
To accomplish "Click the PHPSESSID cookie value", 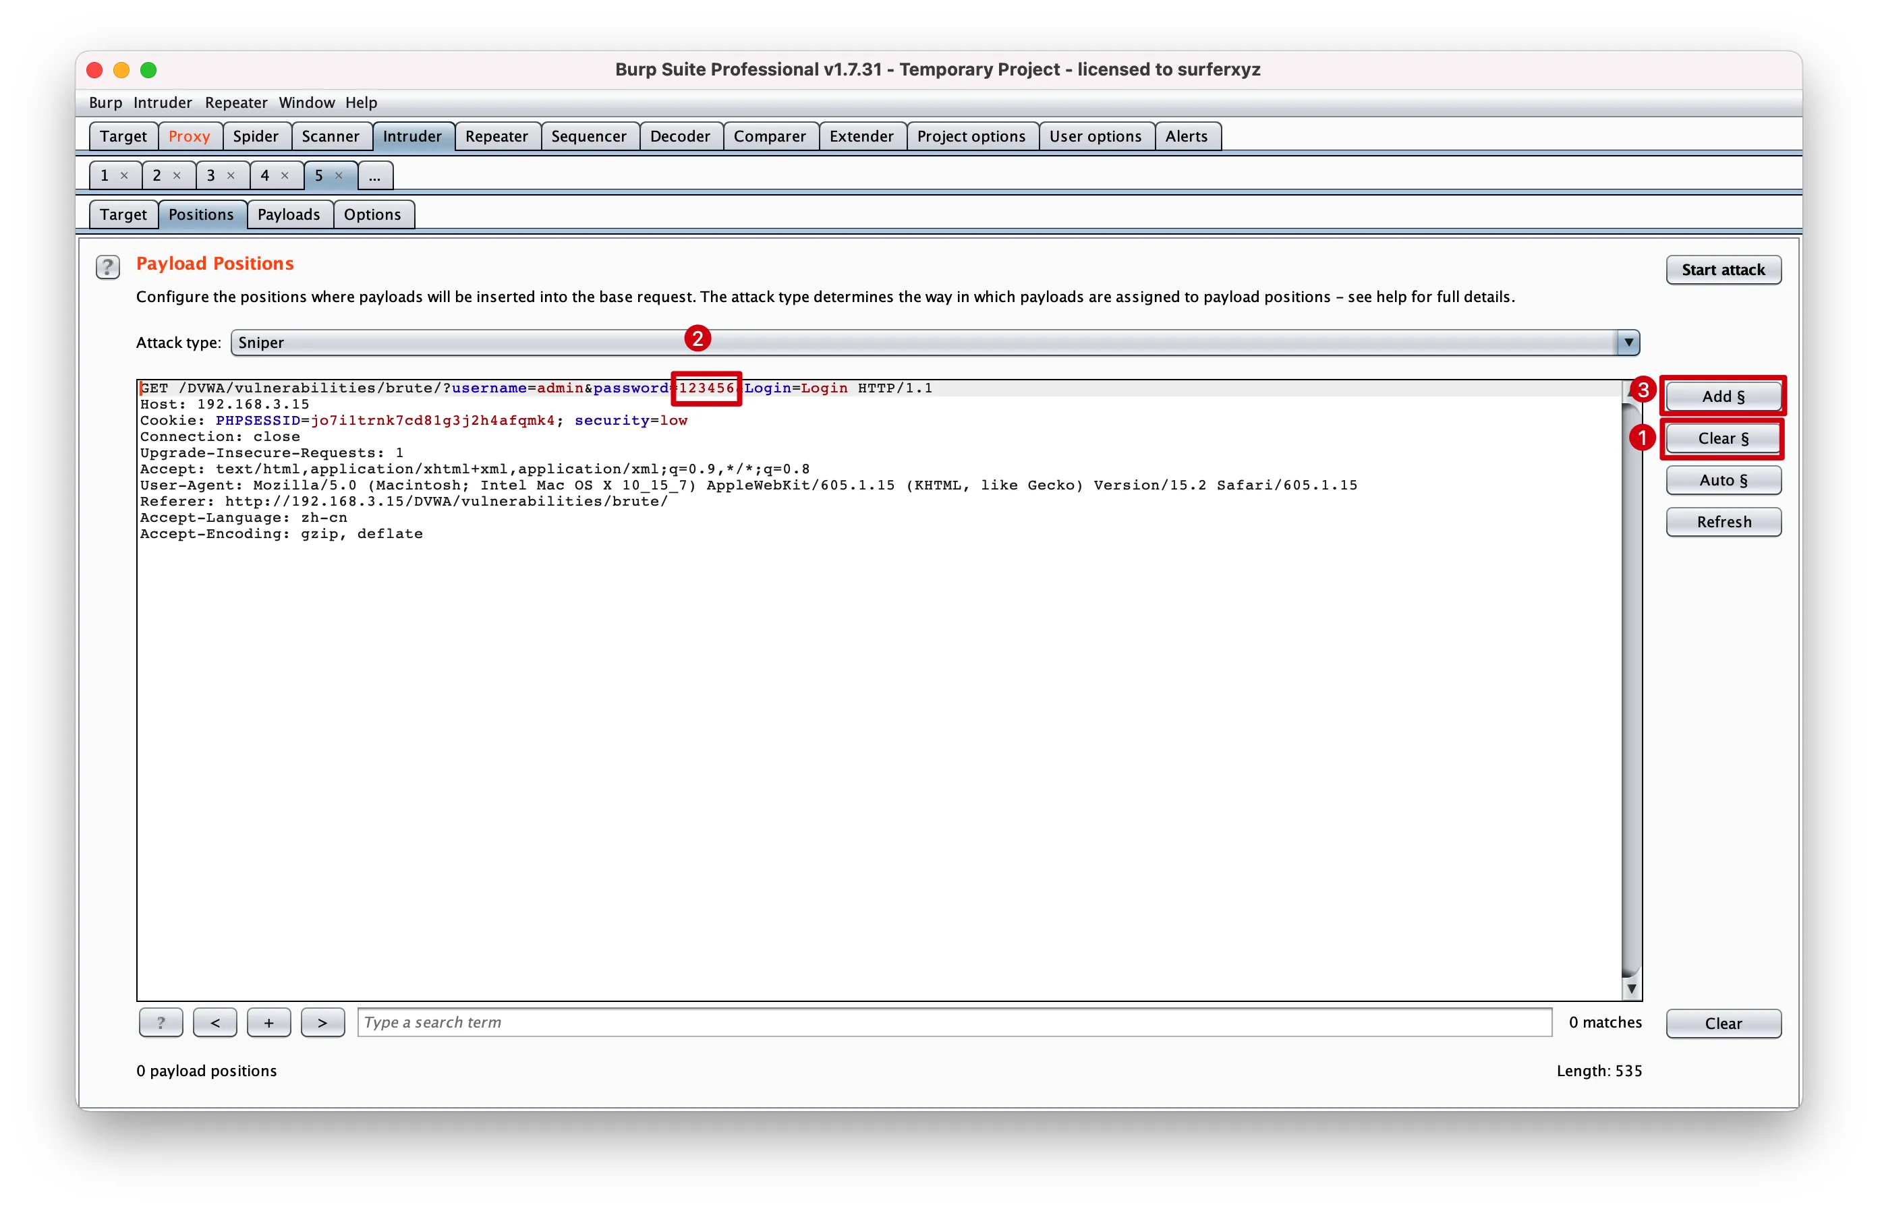I will [x=432, y=421].
